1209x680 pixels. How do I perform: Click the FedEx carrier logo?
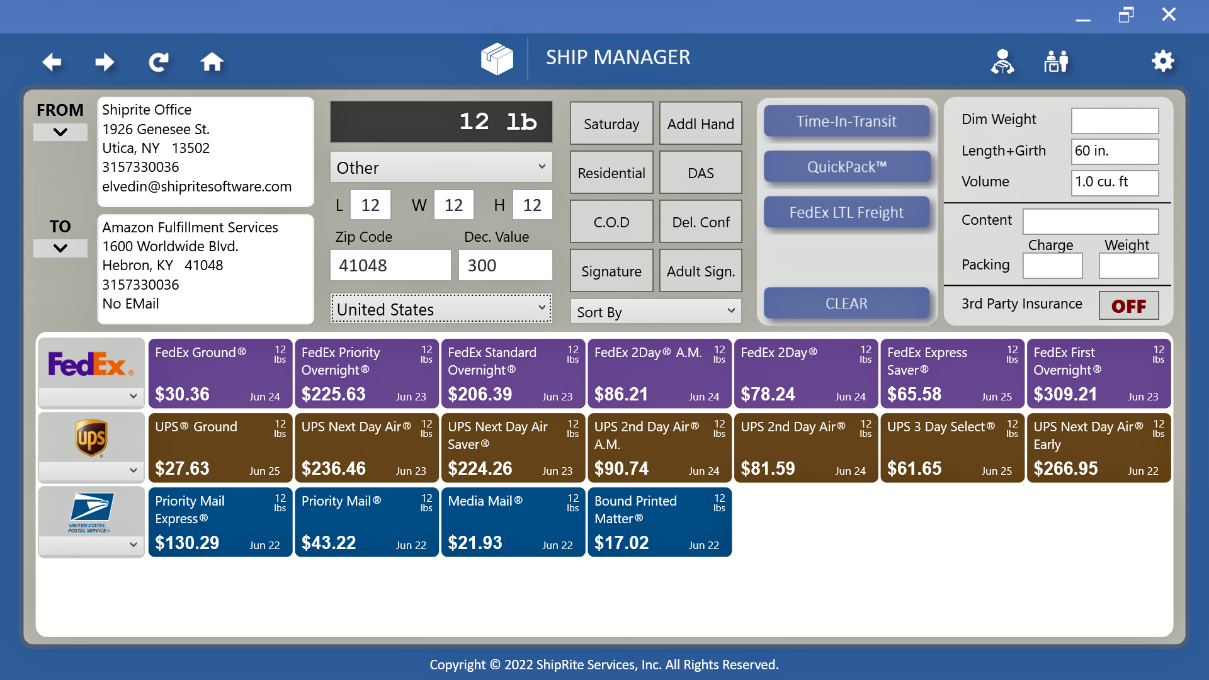[x=91, y=364]
